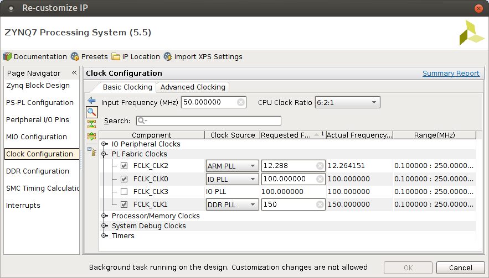
Task: Open Documentation book icon
Action: tap(8, 57)
